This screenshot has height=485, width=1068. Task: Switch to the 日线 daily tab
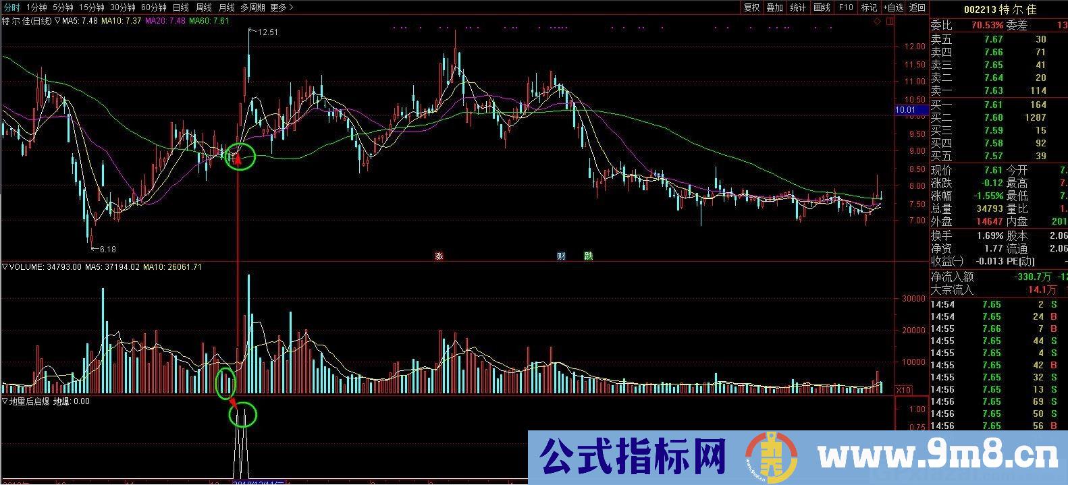point(181,7)
